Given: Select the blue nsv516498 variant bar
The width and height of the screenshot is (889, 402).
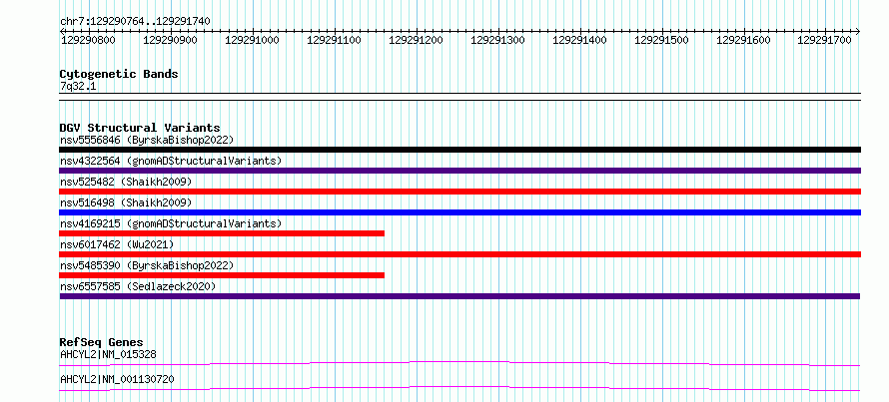Looking at the screenshot, I should pos(459,212).
